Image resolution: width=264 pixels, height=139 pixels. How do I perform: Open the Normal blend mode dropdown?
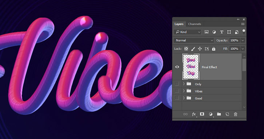[x=194, y=40]
